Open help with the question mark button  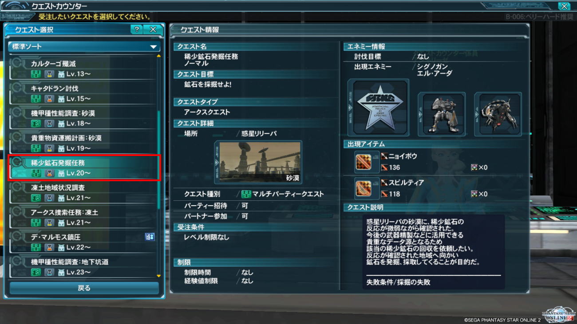(137, 30)
